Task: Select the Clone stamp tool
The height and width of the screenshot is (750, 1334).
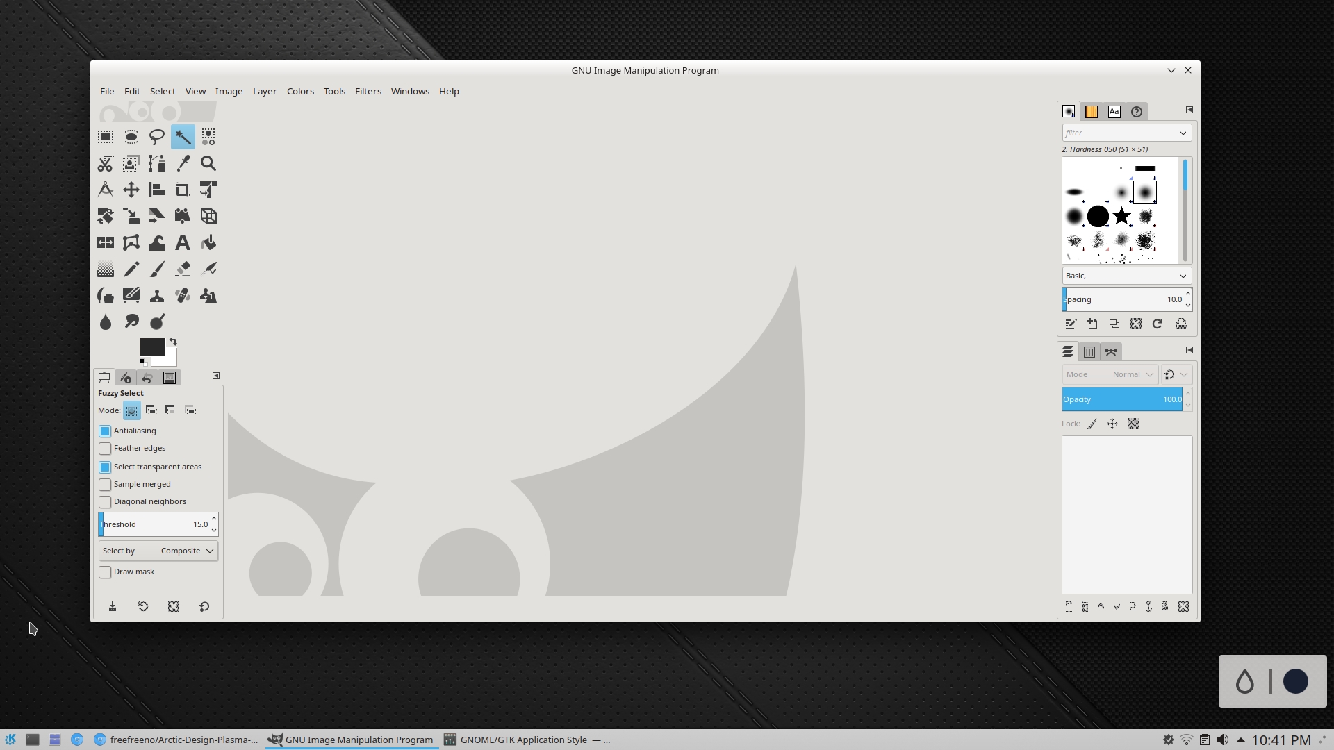Action: point(157,295)
